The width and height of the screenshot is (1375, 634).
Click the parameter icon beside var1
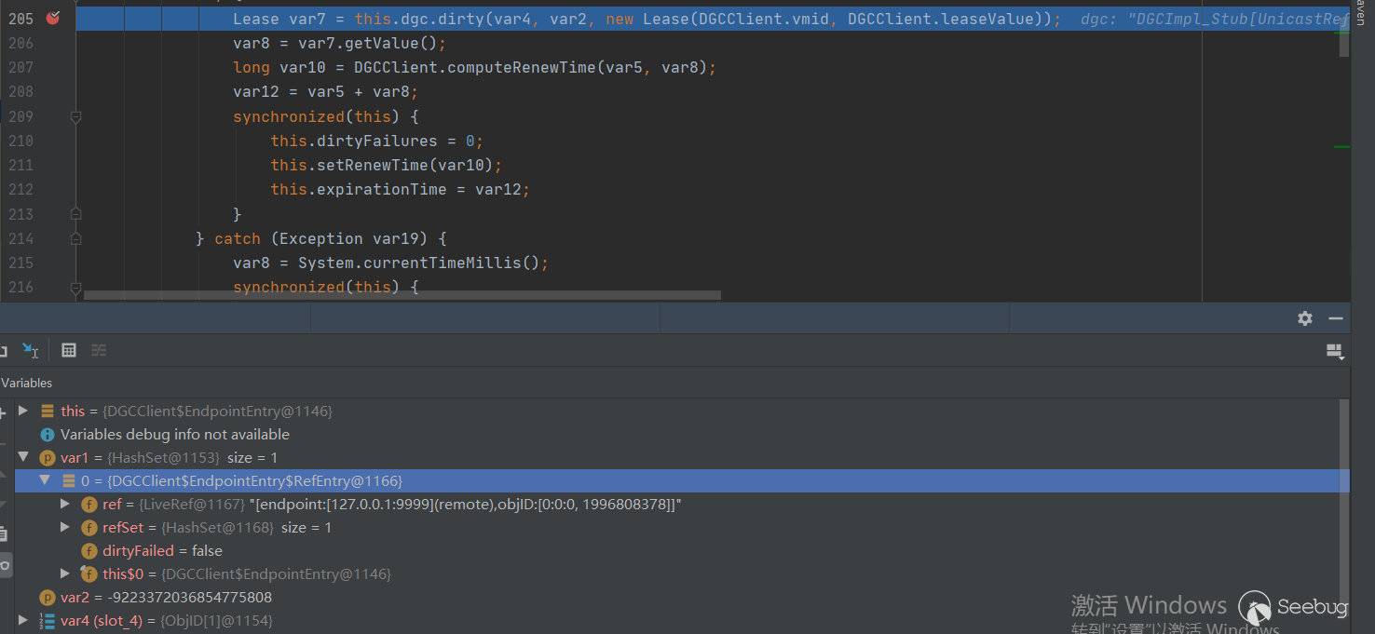pos(47,457)
